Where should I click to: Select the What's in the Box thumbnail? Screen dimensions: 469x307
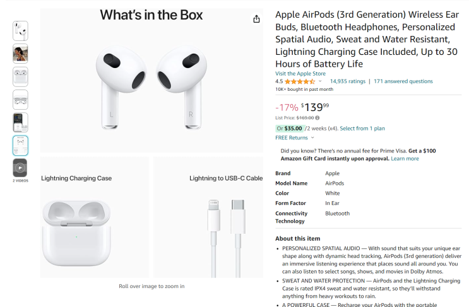point(20,145)
